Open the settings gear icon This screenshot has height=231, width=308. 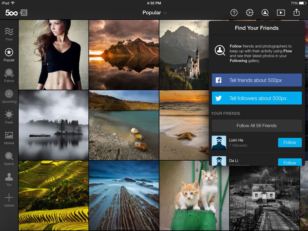249,13
